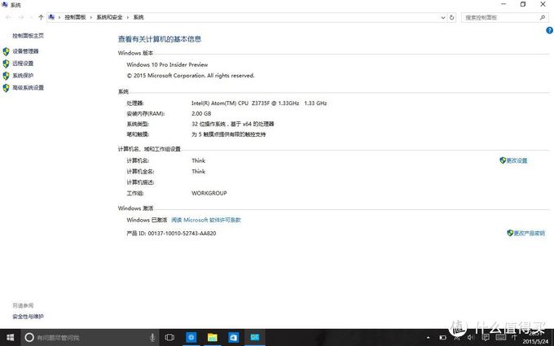This screenshot has width=554, height=346.
Task: Open Device Manager (设备管理器) in sidebar
Action: pyautogui.click(x=25, y=51)
